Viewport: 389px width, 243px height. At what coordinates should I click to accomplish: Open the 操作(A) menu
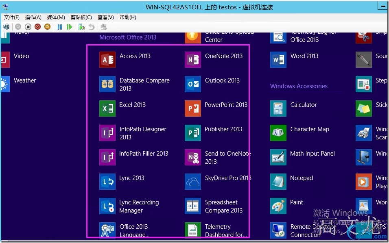pos(33,17)
